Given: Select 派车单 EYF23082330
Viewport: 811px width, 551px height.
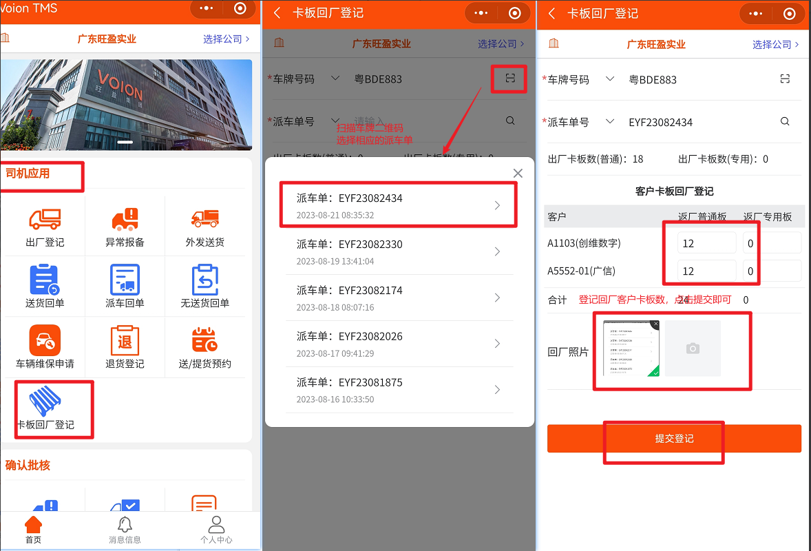Looking at the screenshot, I should click(x=399, y=251).
